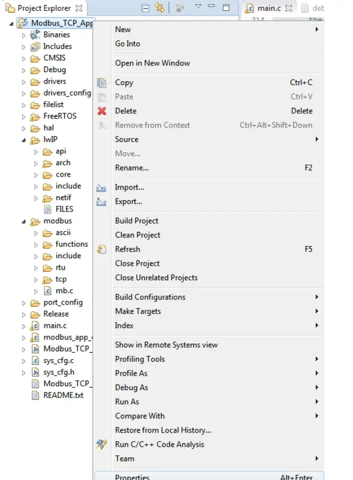Viewport: 353px width, 480px height.
Task: Click the Copy icon in context menu
Action: pos(102,83)
